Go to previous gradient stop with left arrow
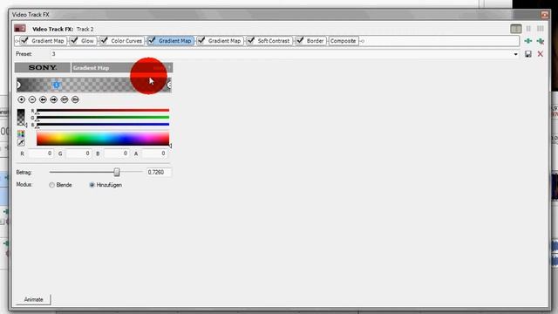This screenshot has height=314, width=558. (x=43, y=99)
